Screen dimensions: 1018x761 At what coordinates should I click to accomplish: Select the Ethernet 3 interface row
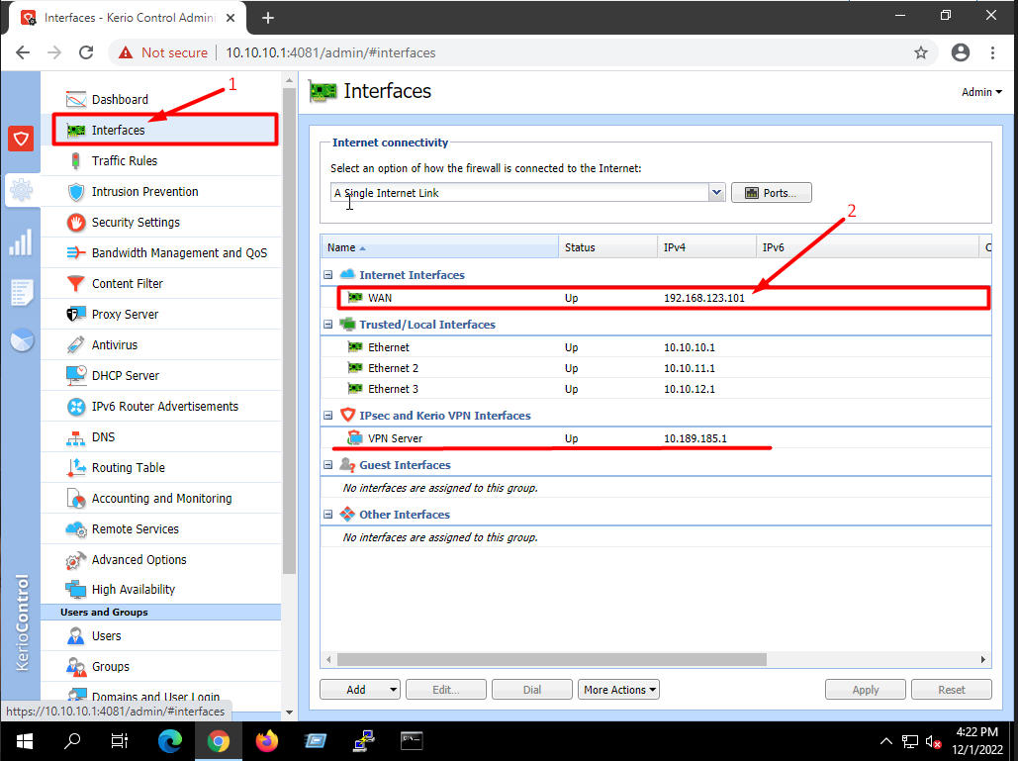[656, 389]
